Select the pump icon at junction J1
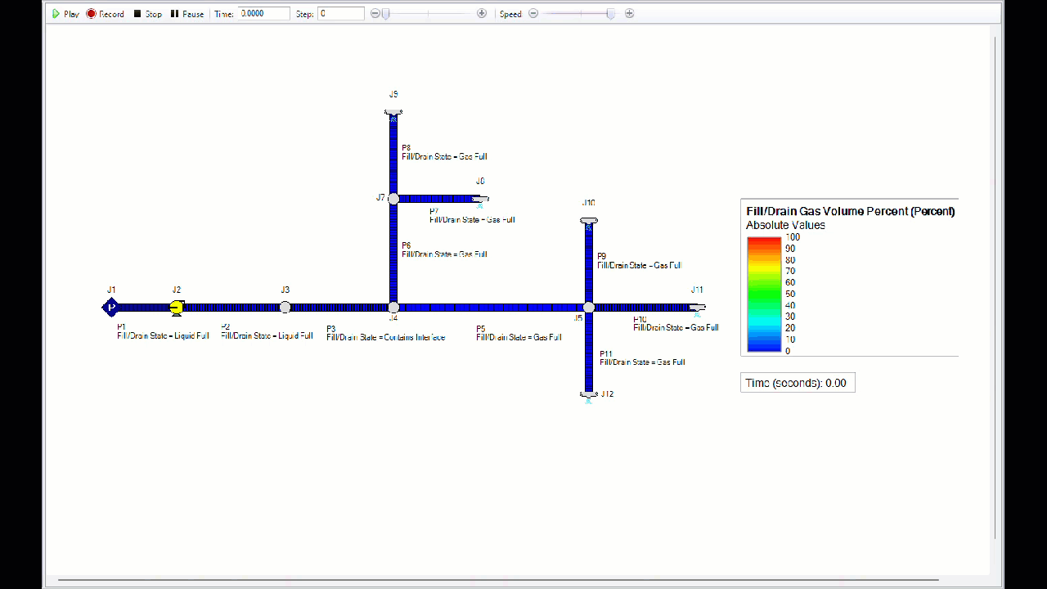Viewport: 1047px width, 589px height. point(110,307)
